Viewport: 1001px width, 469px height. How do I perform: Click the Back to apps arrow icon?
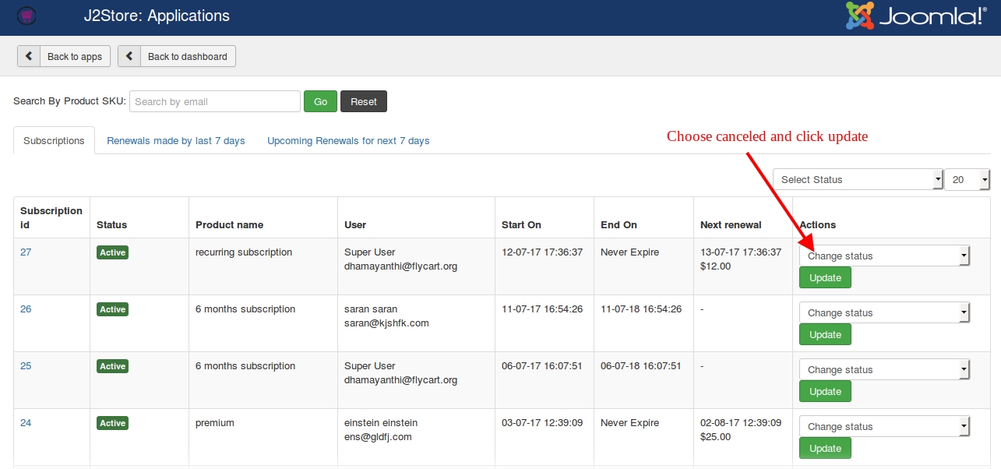tap(29, 56)
